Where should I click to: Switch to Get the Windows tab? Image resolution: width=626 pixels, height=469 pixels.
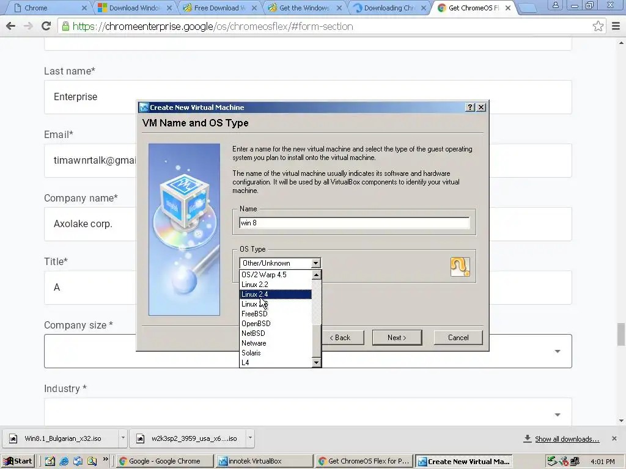pos(304,7)
